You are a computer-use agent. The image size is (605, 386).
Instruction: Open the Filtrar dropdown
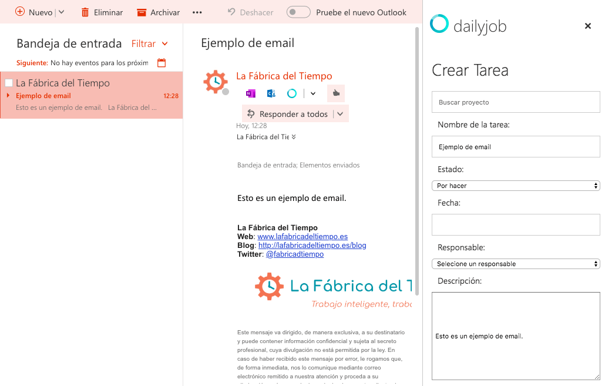point(150,43)
